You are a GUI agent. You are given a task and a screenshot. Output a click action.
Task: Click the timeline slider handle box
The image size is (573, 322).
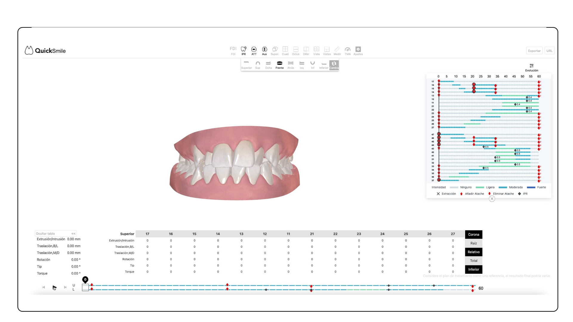click(85, 287)
